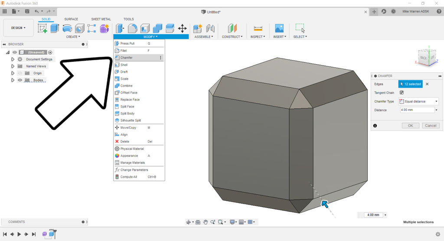
Task: Click the 12 selected edges button
Action: click(x=410, y=84)
